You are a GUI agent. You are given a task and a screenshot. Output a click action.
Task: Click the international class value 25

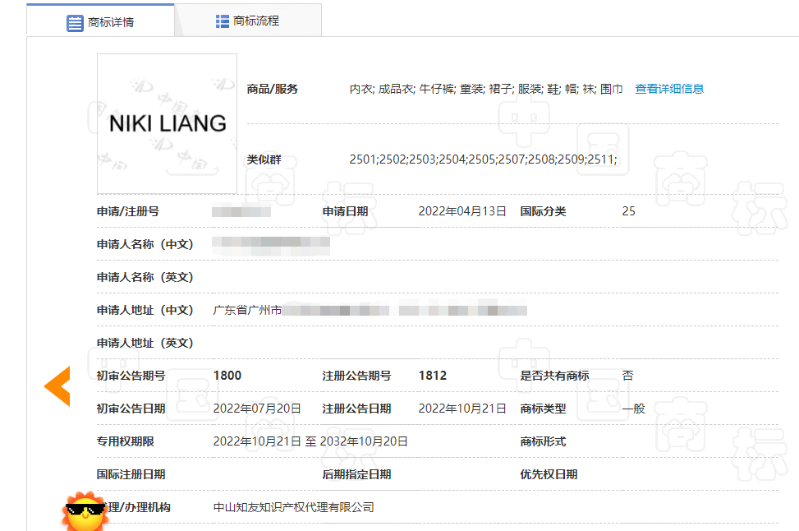click(628, 211)
